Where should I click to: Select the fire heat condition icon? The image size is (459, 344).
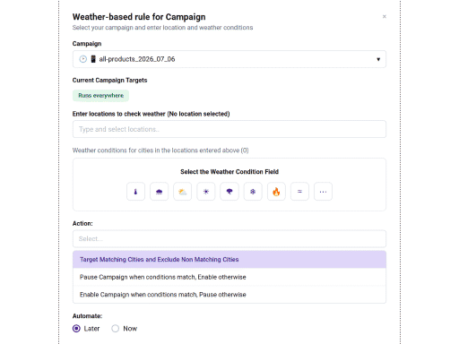point(276,192)
